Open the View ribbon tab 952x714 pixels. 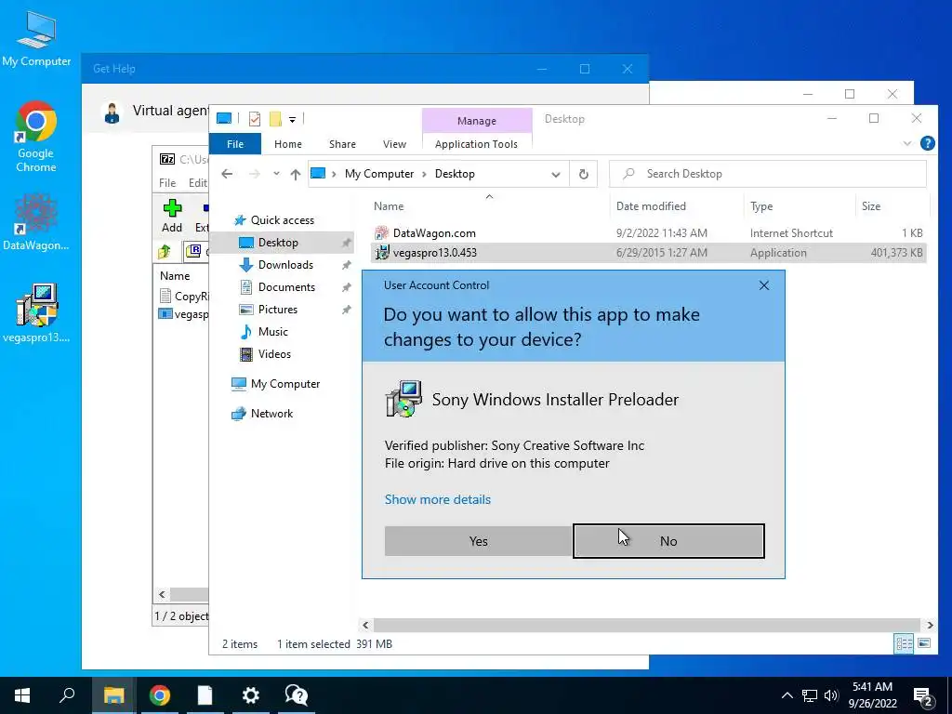coord(394,144)
